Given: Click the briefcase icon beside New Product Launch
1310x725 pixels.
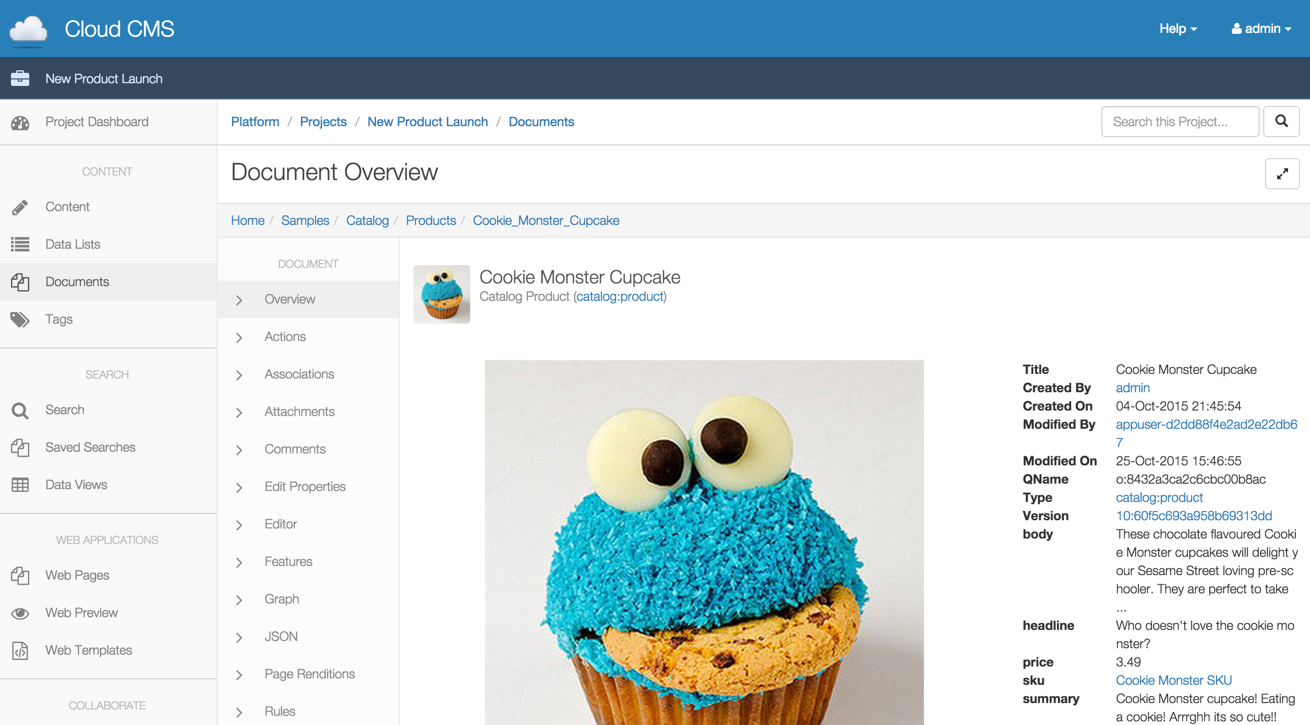Looking at the screenshot, I should [20, 78].
